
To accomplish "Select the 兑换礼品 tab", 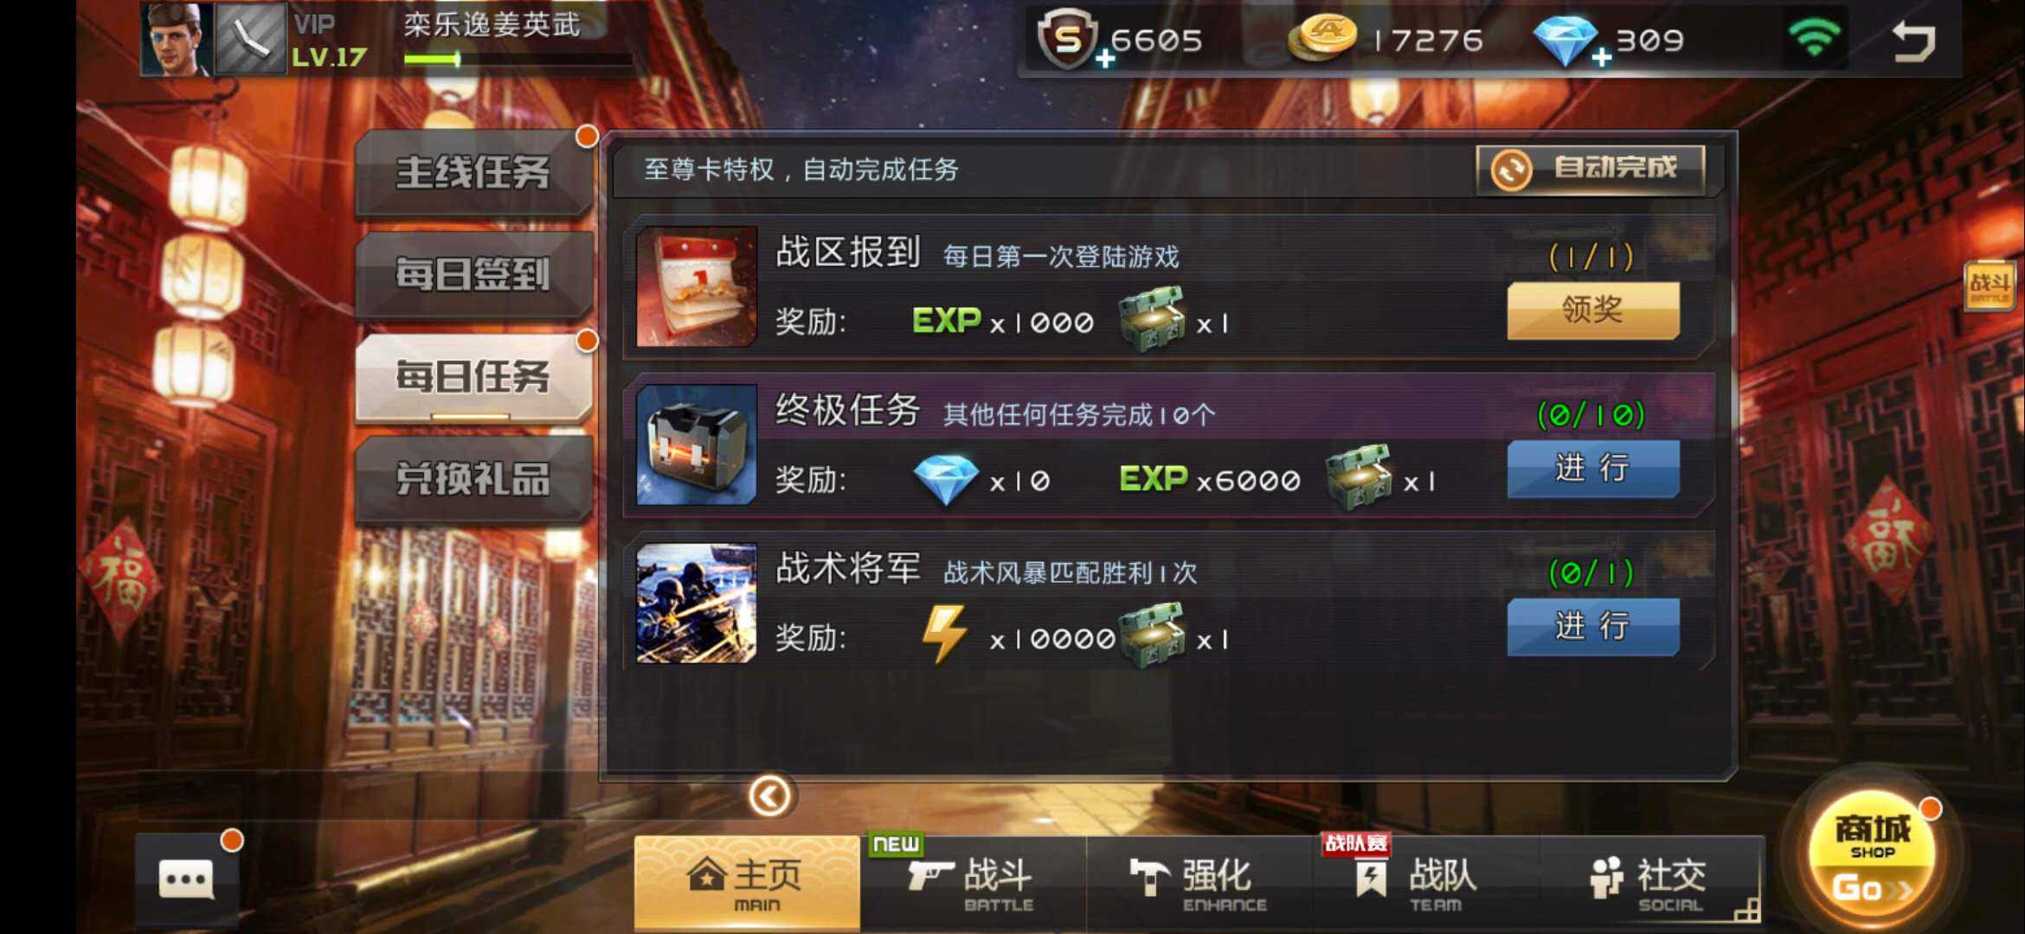I will pos(472,478).
